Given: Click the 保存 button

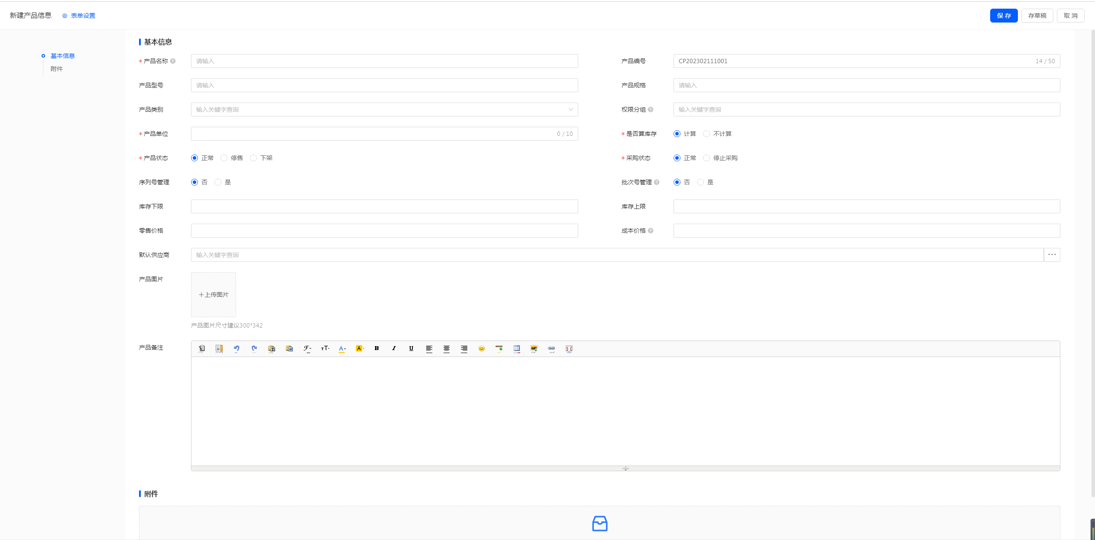Looking at the screenshot, I should coord(1004,16).
